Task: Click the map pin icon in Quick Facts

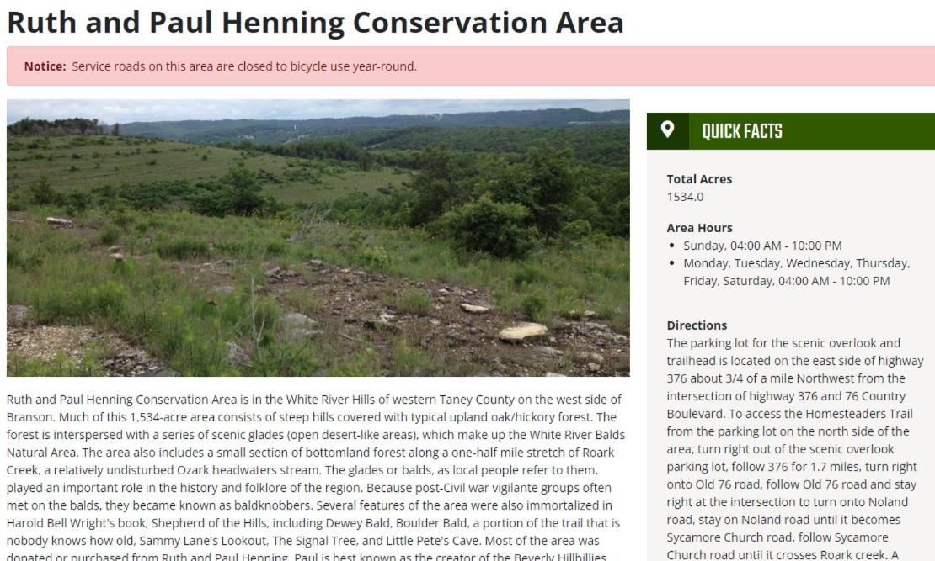Action: point(667,130)
